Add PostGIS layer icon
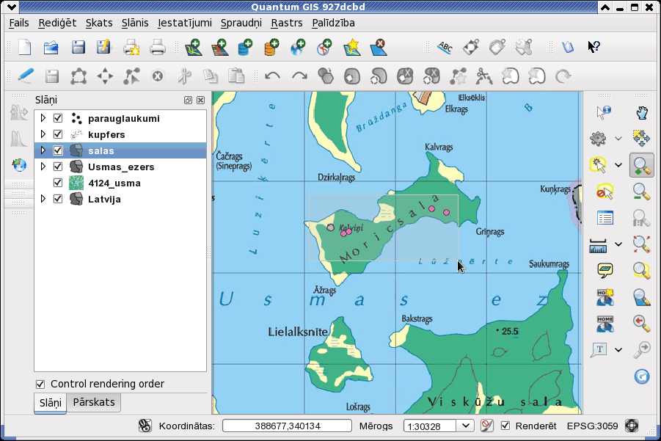Image resolution: width=661 pixels, height=441 pixels. (x=245, y=47)
